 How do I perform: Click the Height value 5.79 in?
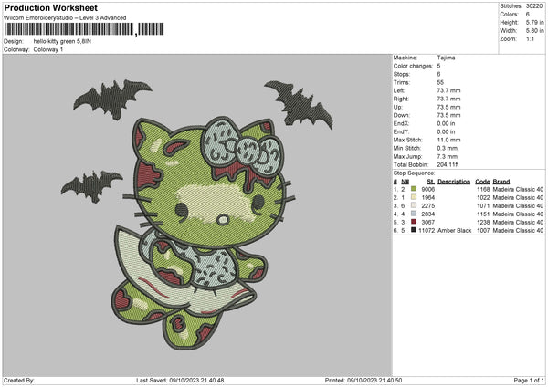534,22
